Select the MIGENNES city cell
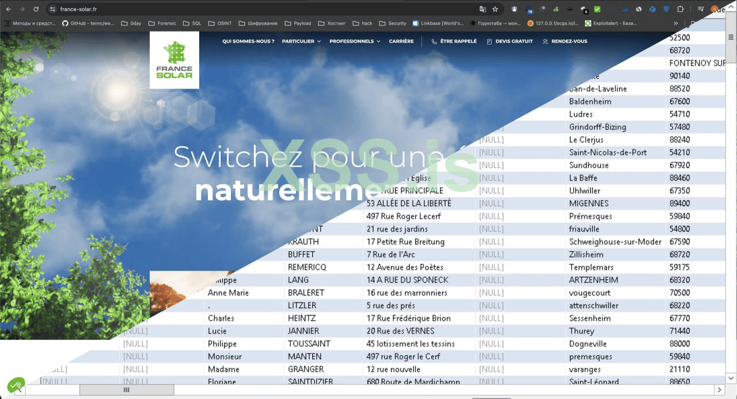737x399 pixels. point(616,204)
